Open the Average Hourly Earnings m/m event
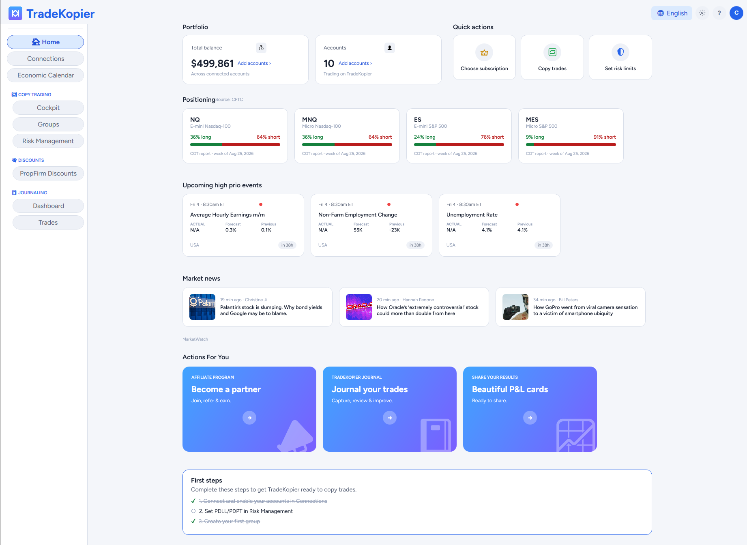Image resolution: width=747 pixels, height=545 pixels. tap(243, 225)
